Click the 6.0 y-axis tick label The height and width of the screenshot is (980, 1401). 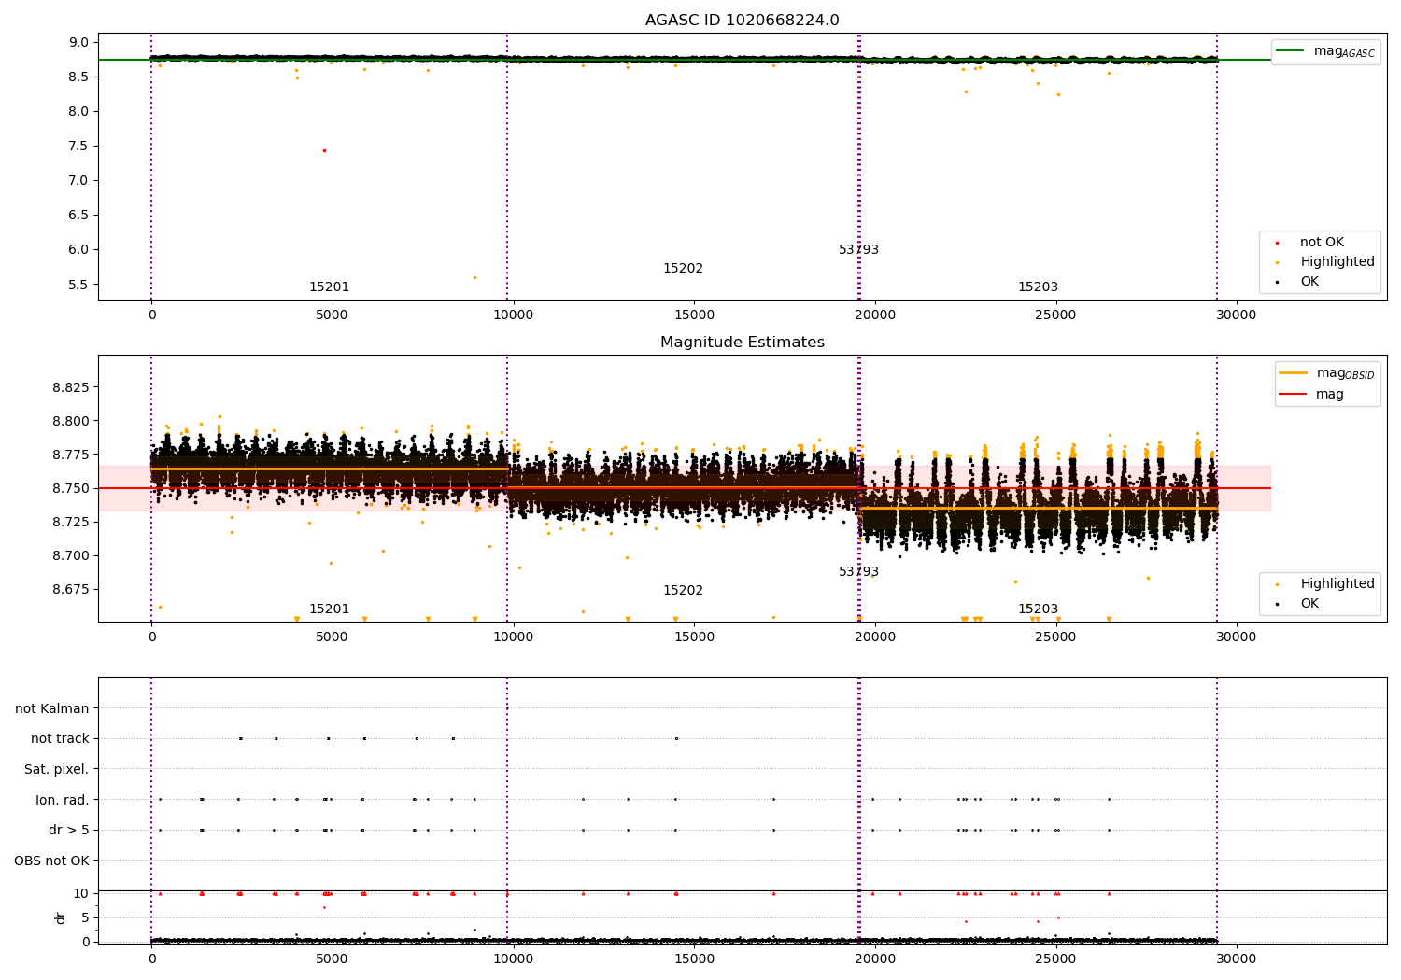(x=78, y=250)
